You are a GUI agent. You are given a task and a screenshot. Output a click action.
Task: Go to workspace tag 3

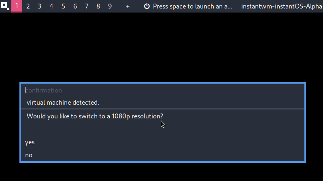click(40, 6)
